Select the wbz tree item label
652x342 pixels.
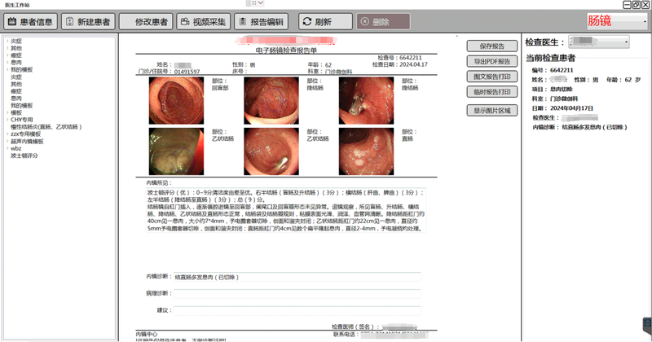point(15,148)
